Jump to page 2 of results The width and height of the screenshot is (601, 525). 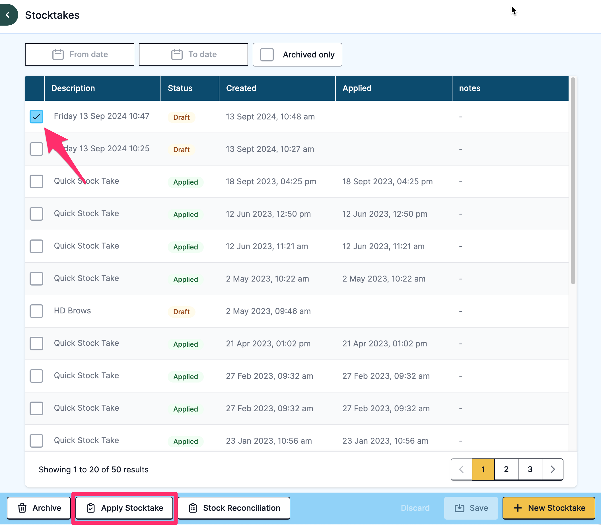point(506,469)
